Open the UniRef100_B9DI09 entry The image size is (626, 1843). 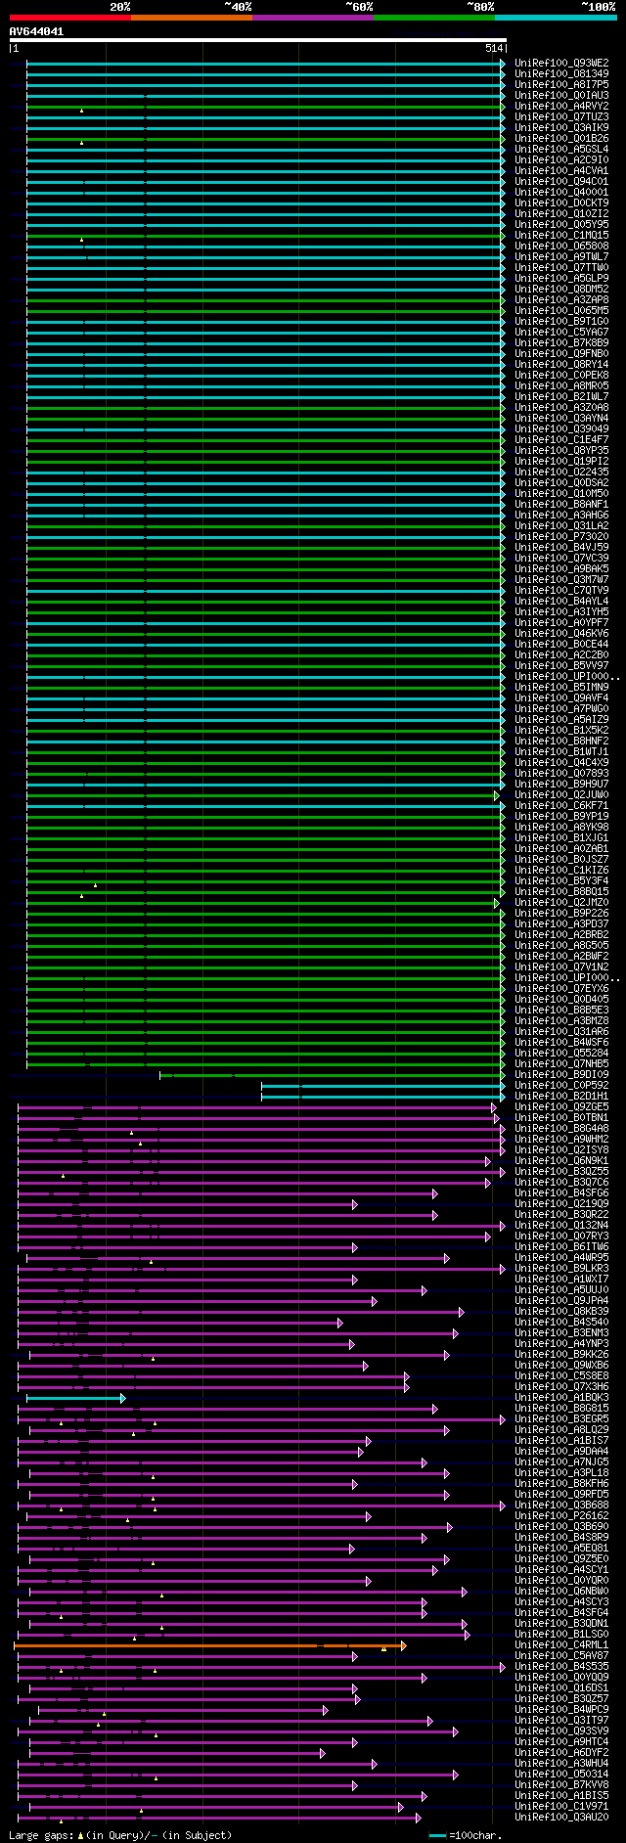[561, 1074]
